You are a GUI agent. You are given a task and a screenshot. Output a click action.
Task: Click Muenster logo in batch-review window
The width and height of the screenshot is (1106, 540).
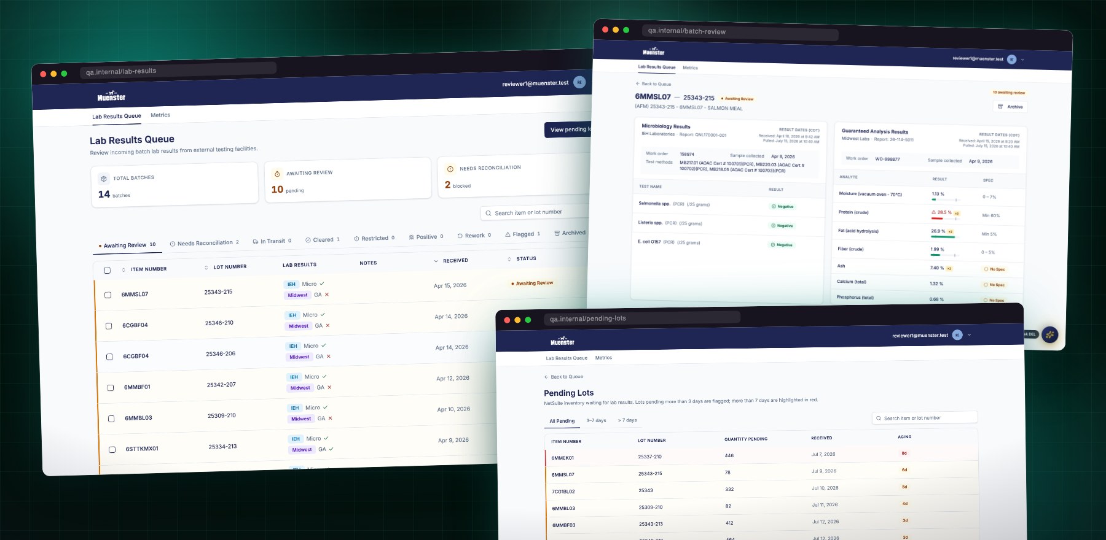coord(654,52)
